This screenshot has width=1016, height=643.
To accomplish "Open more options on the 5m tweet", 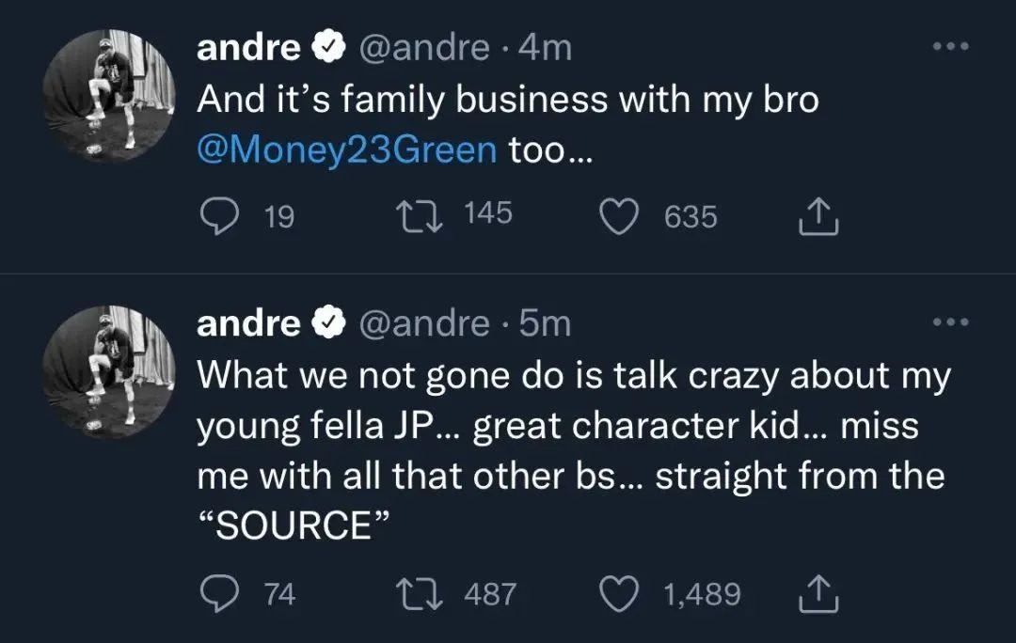I will tap(950, 321).
